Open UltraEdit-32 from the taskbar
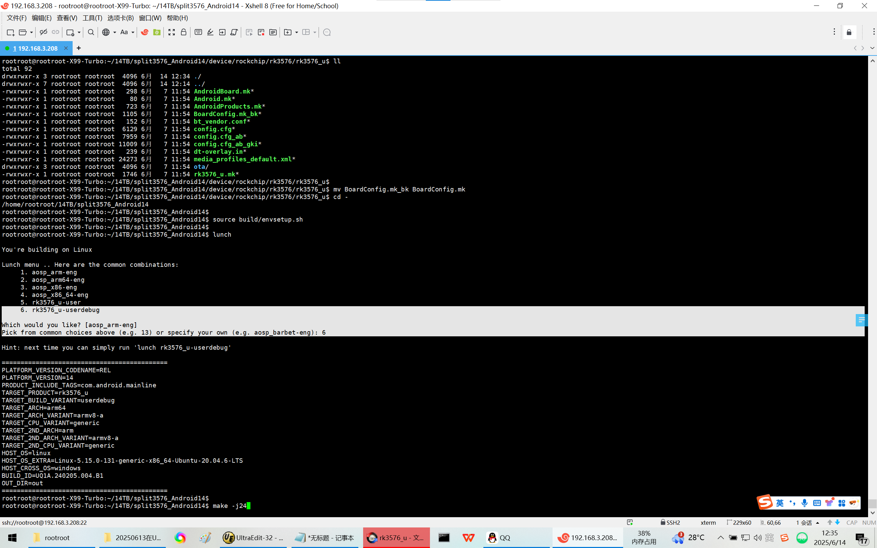877x548 pixels. pos(253,537)
